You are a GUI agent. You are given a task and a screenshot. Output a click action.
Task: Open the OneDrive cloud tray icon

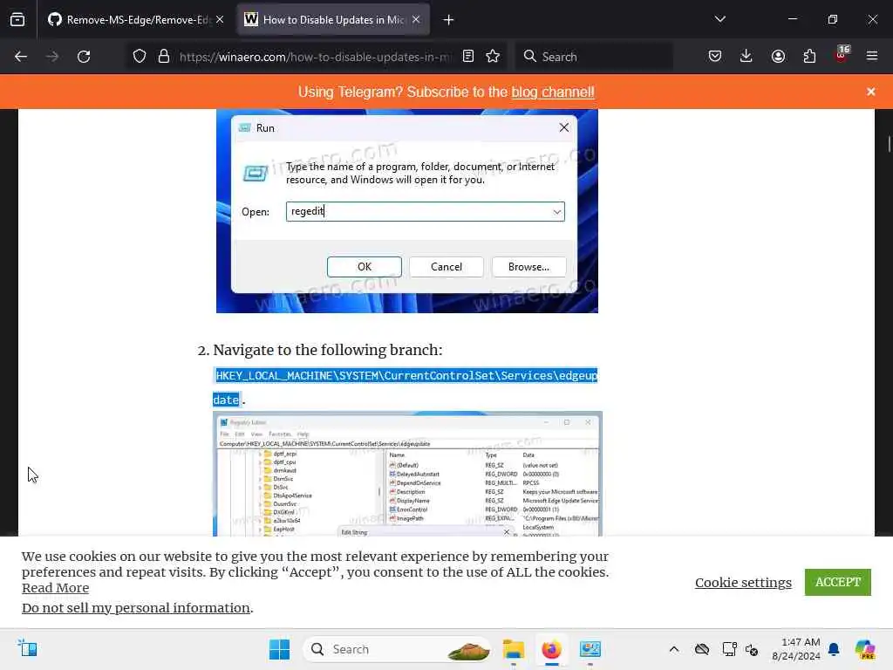click(x=702, y=649)
